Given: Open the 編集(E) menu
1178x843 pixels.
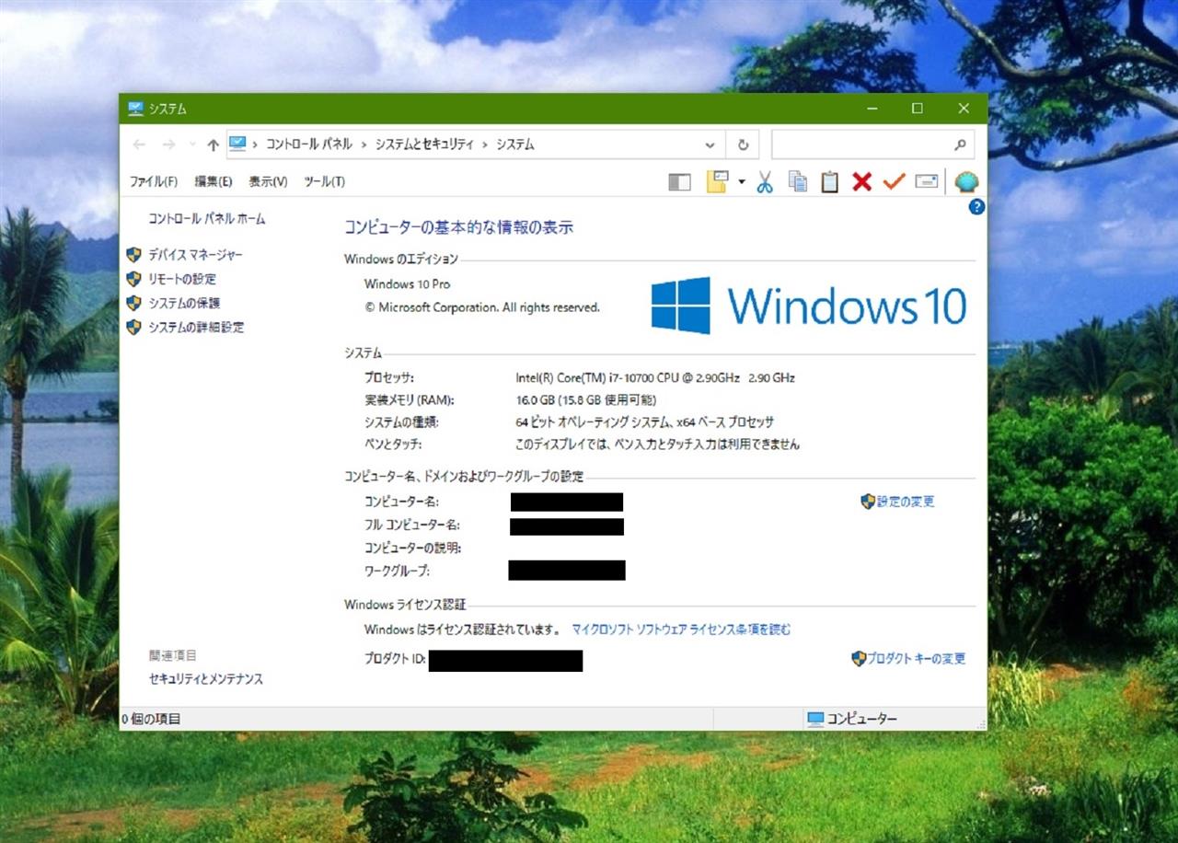Looking at the screenshot, I should pyautogui.click(x=214, y=182).
